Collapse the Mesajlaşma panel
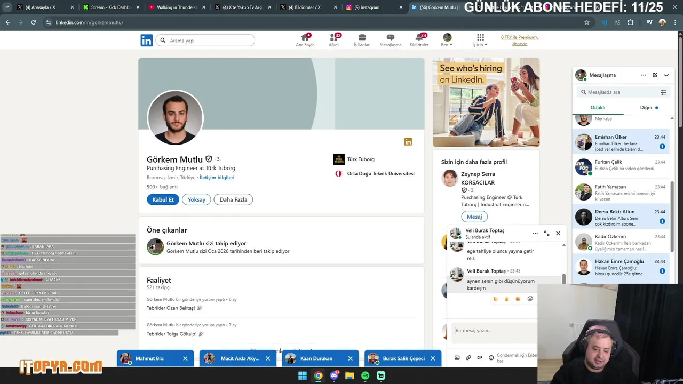 pos(666,75)
